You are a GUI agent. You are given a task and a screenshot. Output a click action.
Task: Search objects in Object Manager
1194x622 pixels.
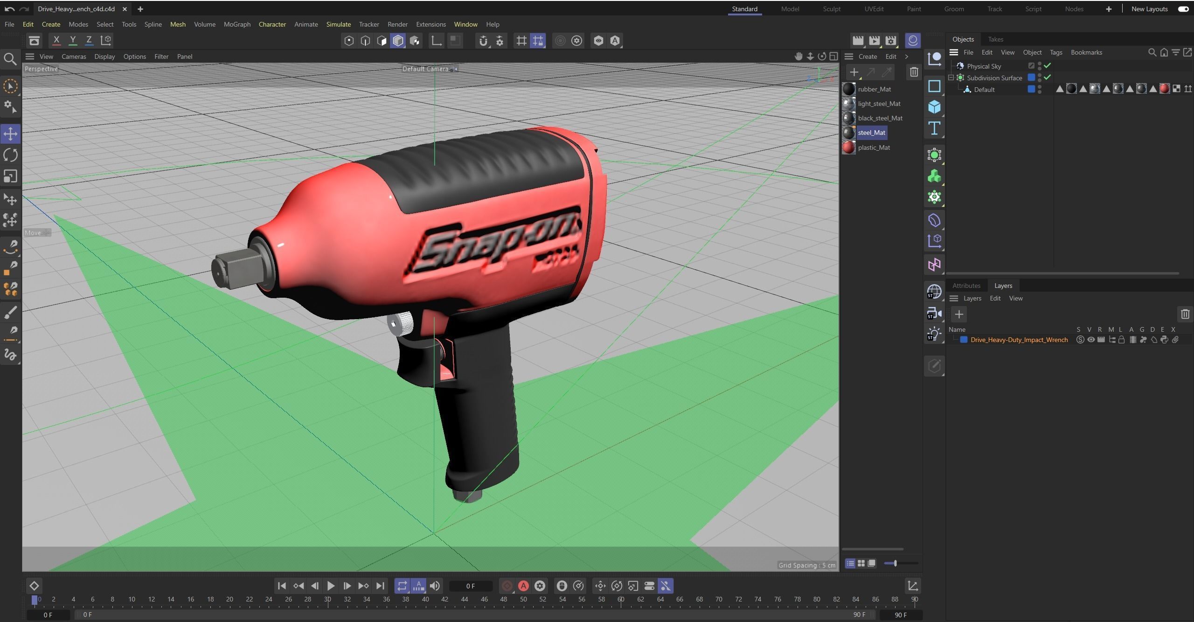click(x=1152, y=52)
